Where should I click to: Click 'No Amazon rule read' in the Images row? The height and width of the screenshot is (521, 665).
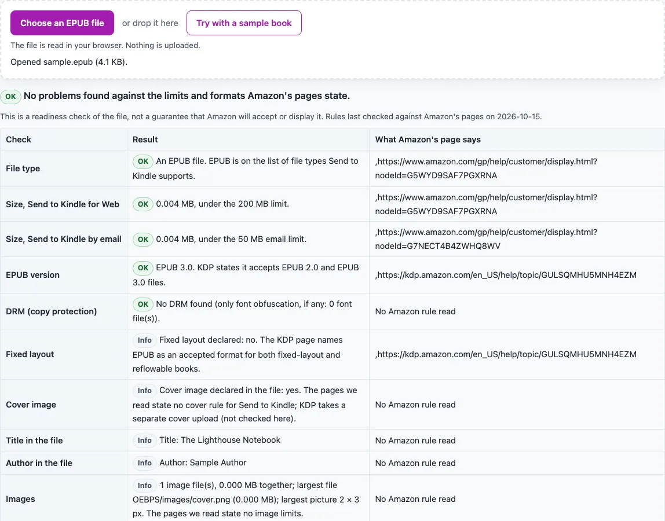(x=415, y=499)
